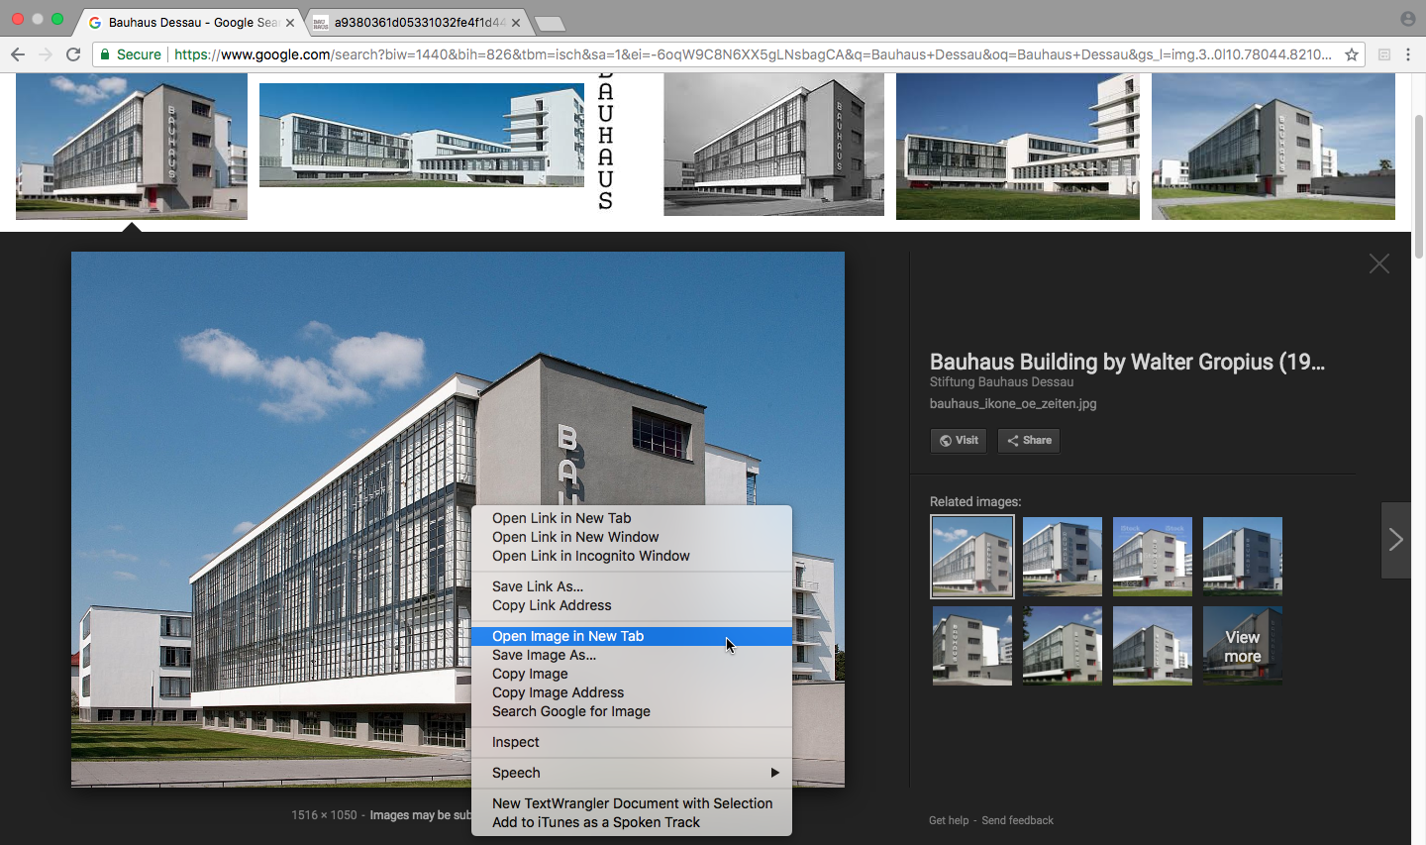Viewport: 1426px width, 845px height.
Task: Click the black-and-white Bauhaus thumbnail
Action: click(x=773, y=145)
